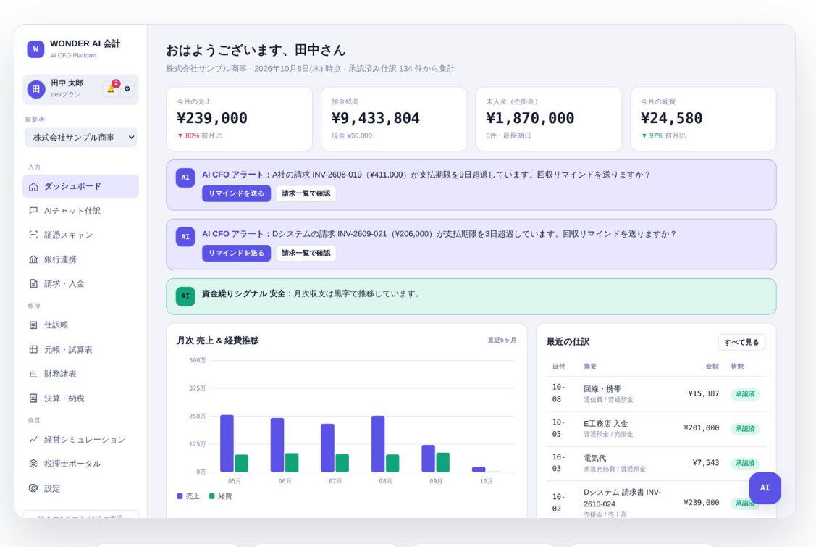Viewport: 816px width, 547px height.
Task: Click the 売上 legend item
Action: [188, 496]
